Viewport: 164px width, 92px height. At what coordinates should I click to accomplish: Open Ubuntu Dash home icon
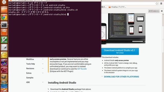(x=4, y=2)
